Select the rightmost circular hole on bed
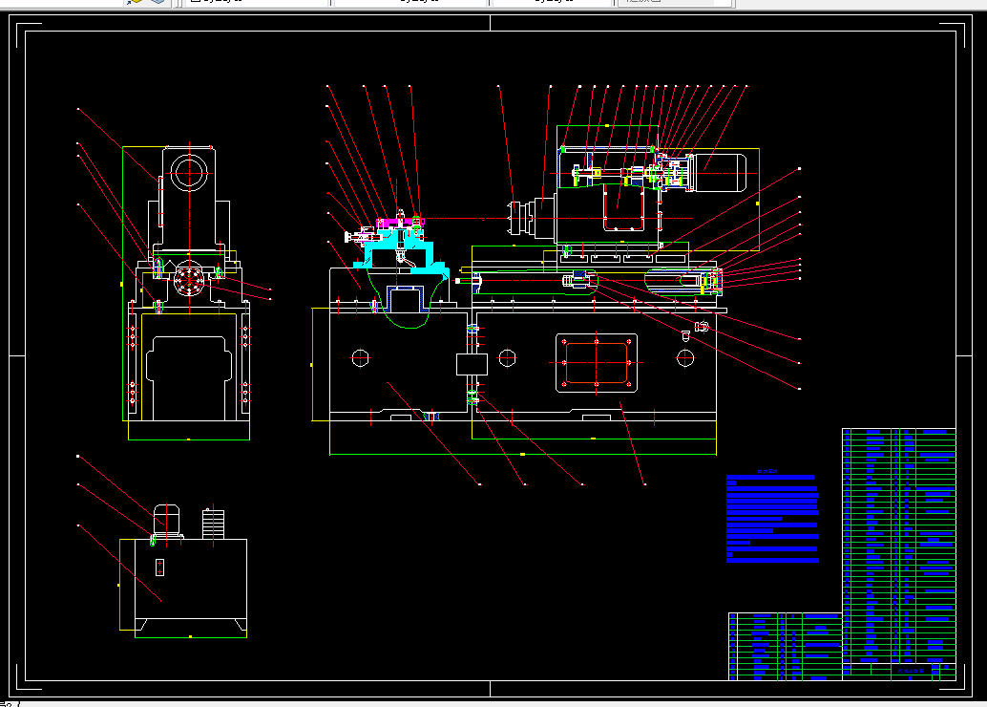The height and width of the screenshot is (707, 987). [684, 358]
